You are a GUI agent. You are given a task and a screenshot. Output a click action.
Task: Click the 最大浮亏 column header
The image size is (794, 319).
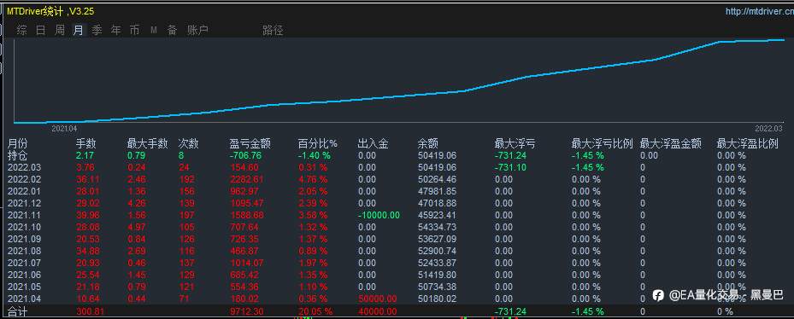tap(515, 143)
